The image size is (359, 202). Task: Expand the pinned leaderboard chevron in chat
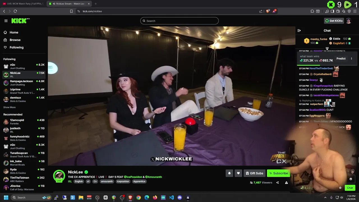(x=327, y=49)
